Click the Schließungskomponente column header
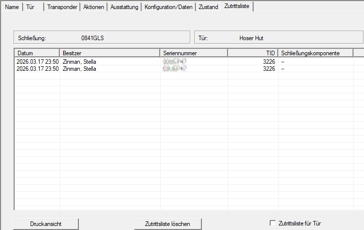The width and height of the screenshot is (364, 230). tap(315, 53)
